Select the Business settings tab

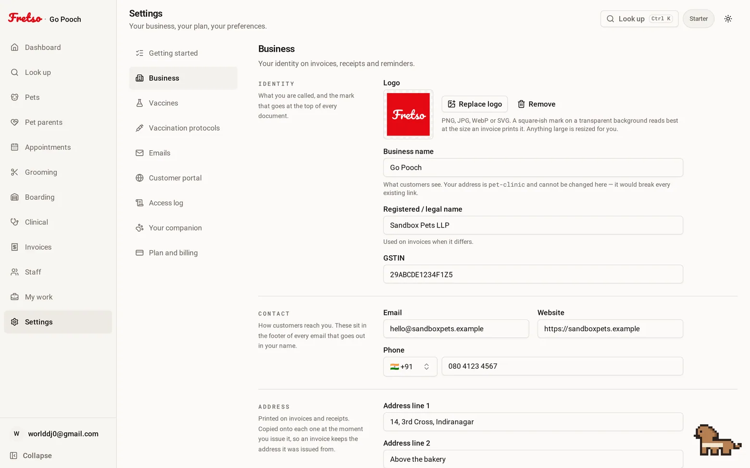[183, 78]
